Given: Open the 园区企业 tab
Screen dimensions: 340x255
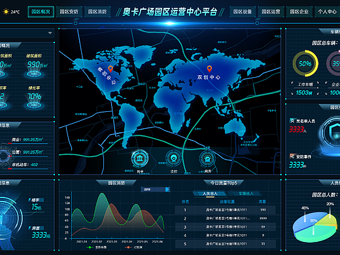Looking at the screenshot, I should click(x=299, y=12).
